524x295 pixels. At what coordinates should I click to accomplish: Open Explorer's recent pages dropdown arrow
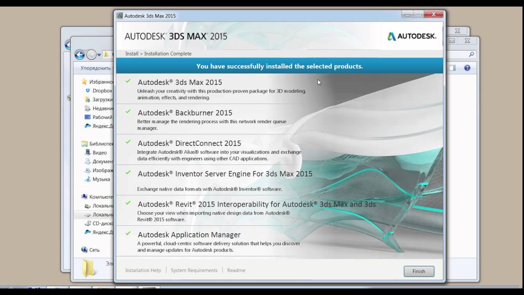click(x=99, y=55)
